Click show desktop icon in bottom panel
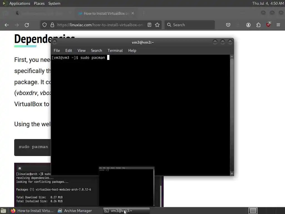 pyautogui.click(x=3, y=211)
